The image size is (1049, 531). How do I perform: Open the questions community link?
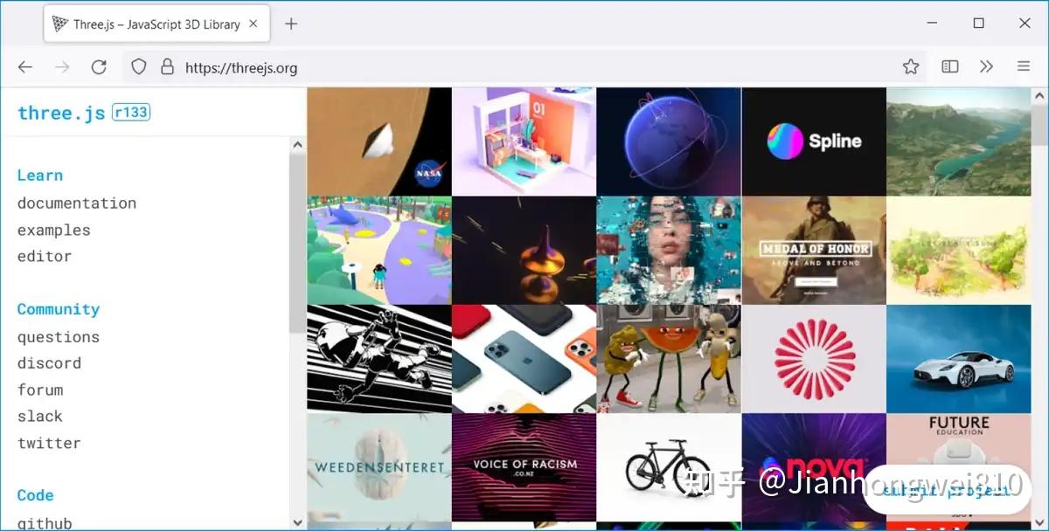click(x=59, y=337)
